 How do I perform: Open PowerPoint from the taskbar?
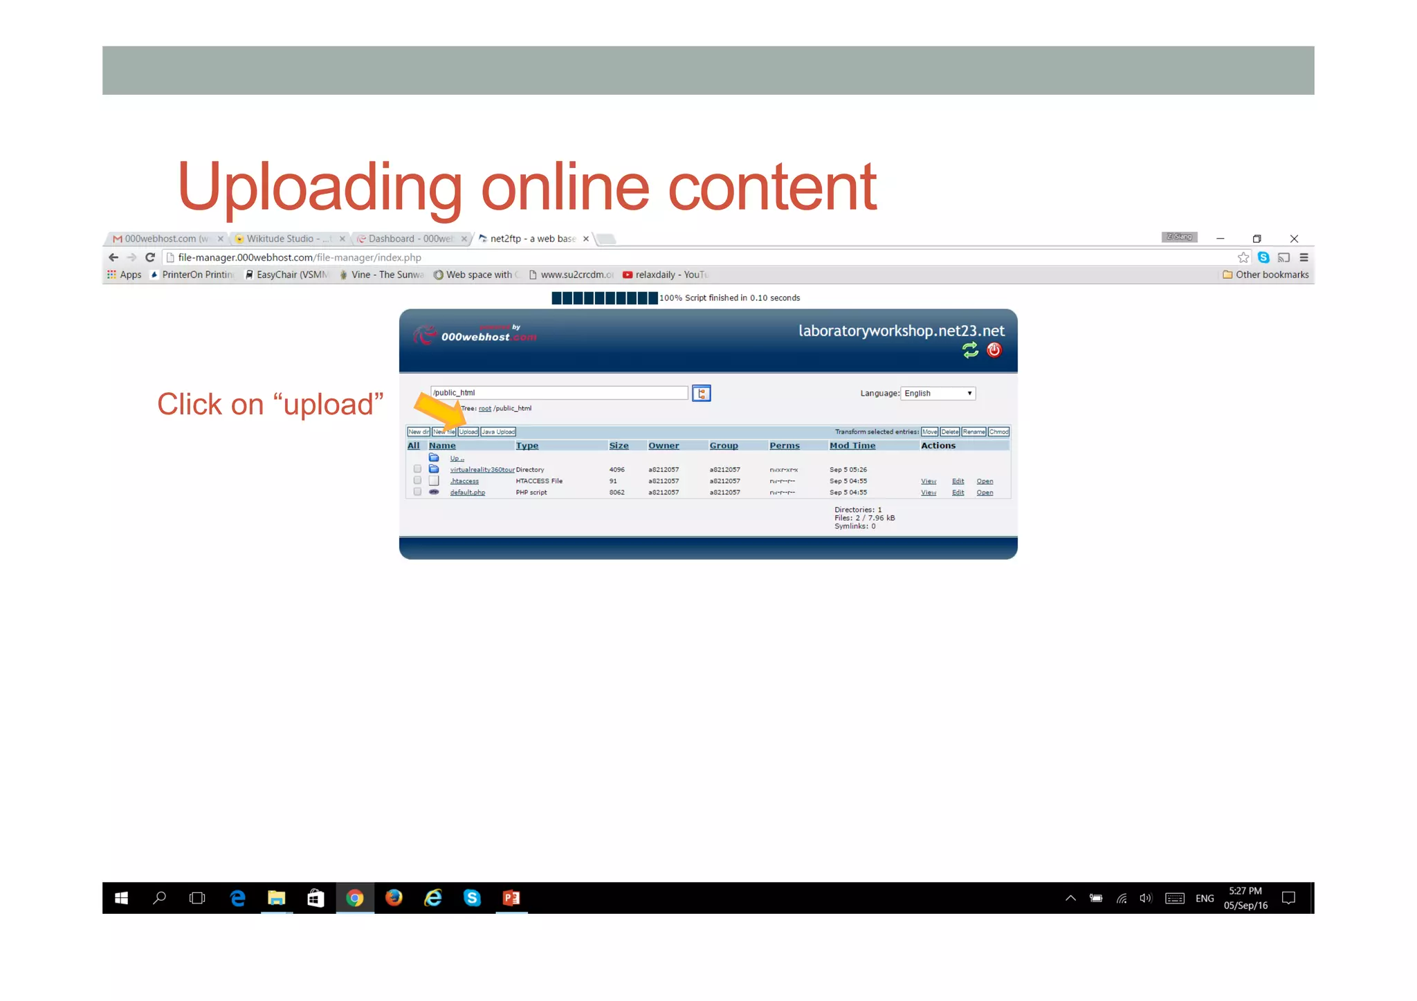pos(511,898)
